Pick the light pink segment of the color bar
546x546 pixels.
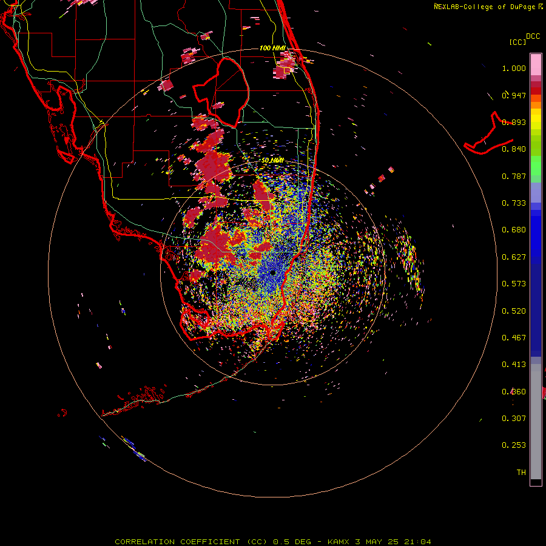pos(536,65)
